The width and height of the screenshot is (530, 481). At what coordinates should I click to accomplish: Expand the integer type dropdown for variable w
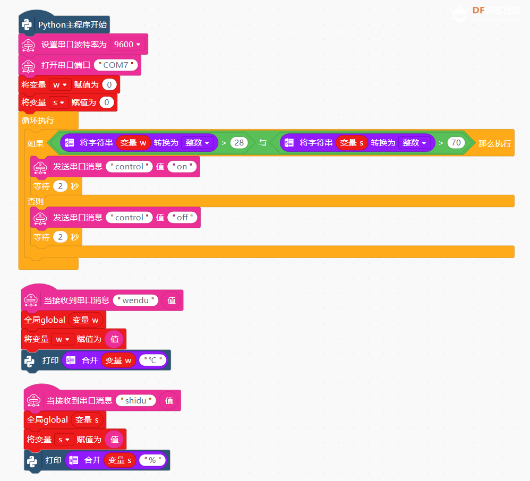[198, 143]
